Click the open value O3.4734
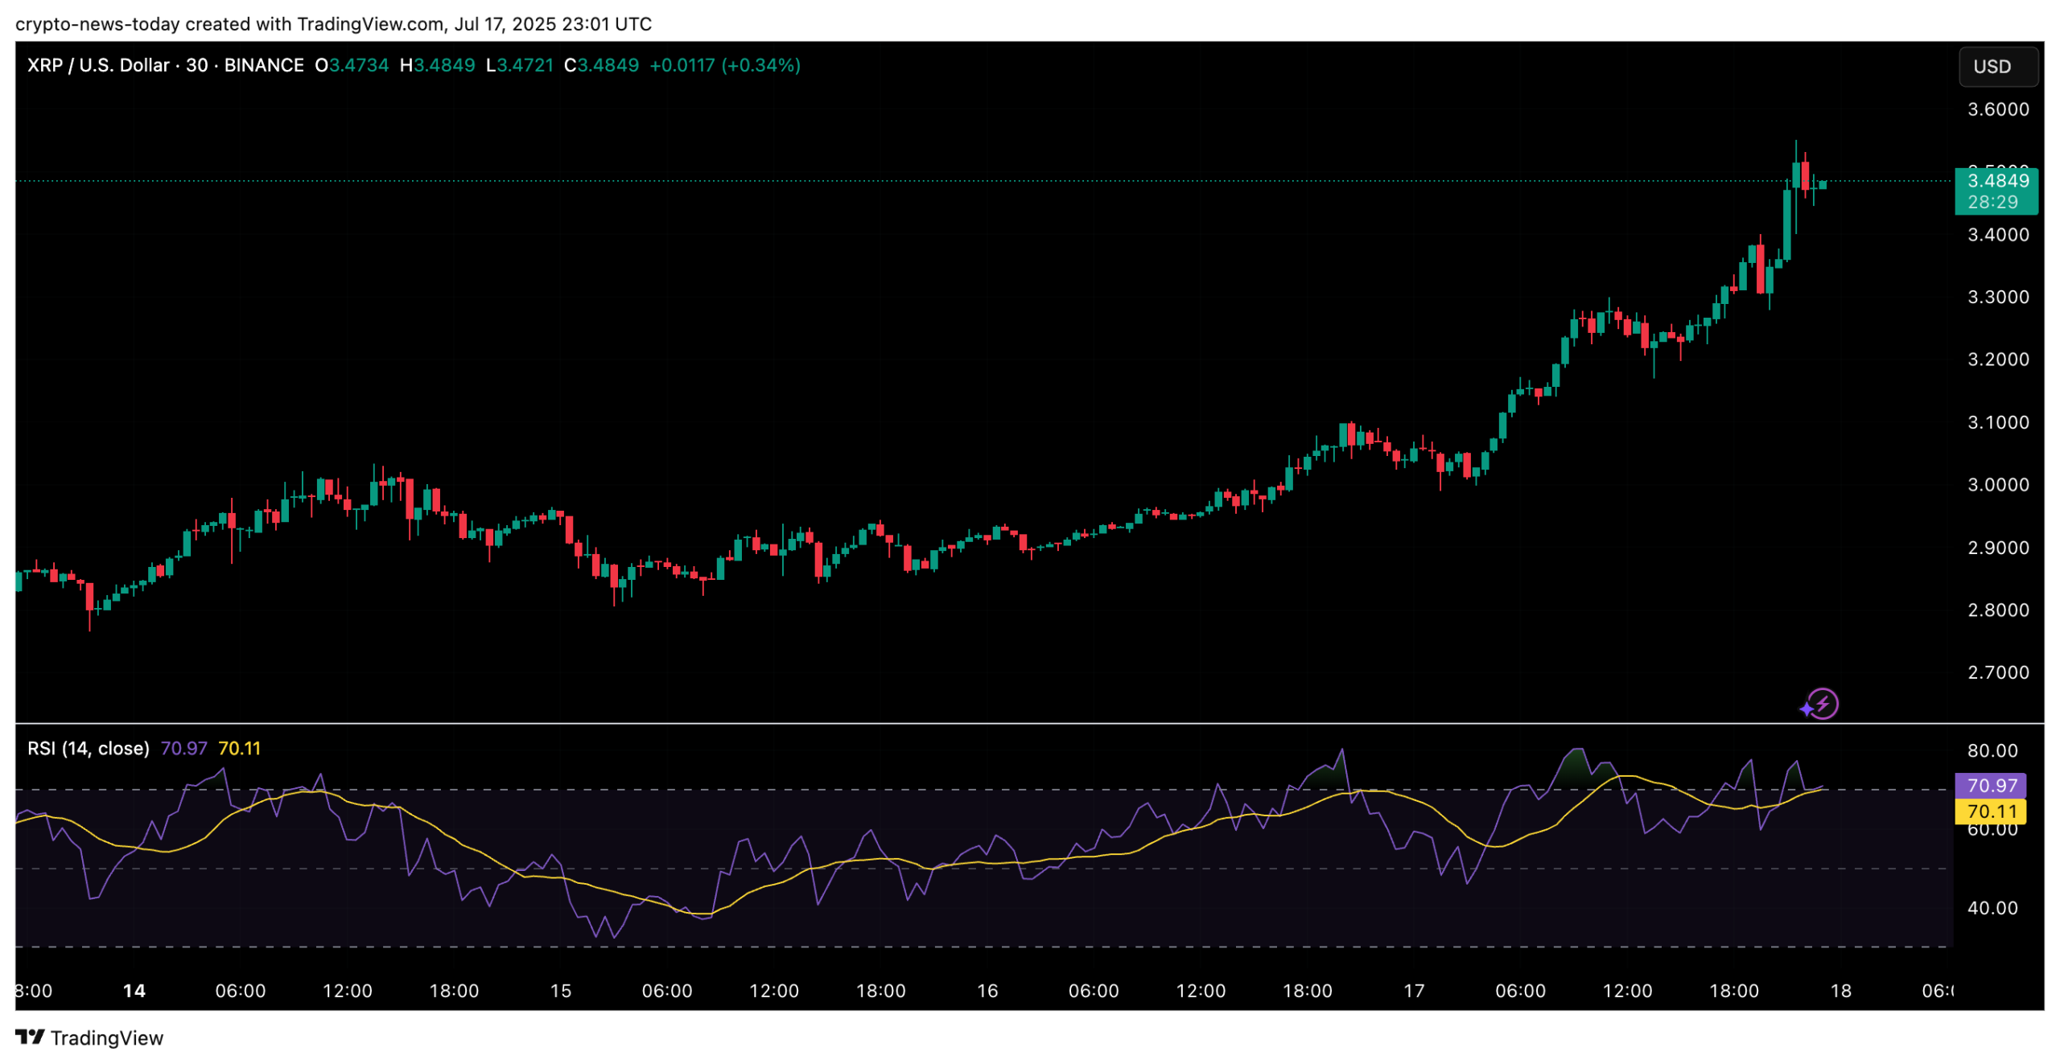Viewport: 2060px width, 1064px height. coord(352,65)
